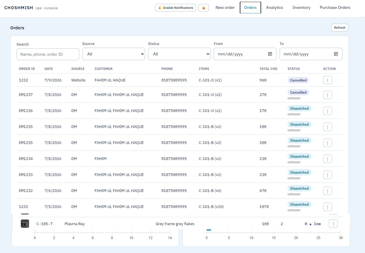Click the Plasma Ray product thumbnail

click(25, 224)
